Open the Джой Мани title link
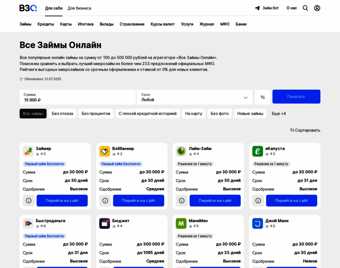 coord(277,221)
